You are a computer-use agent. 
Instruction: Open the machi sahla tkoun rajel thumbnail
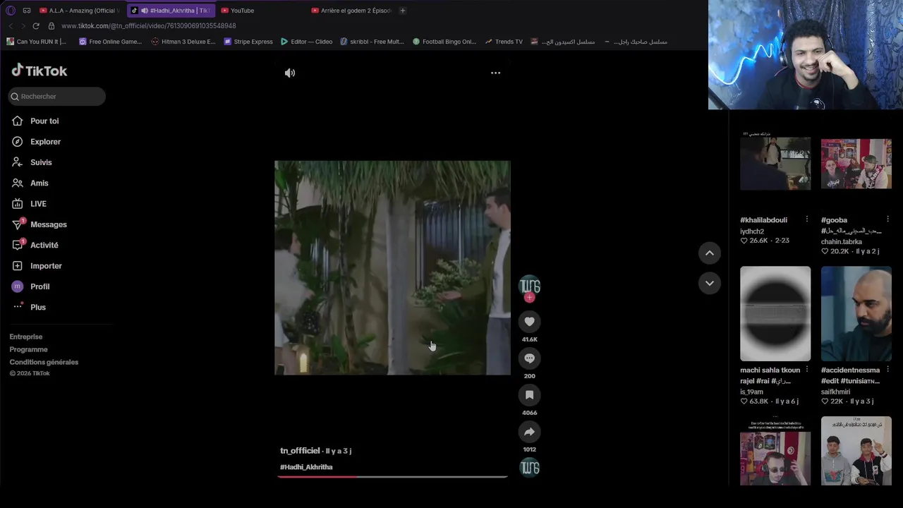click(775, 313)
